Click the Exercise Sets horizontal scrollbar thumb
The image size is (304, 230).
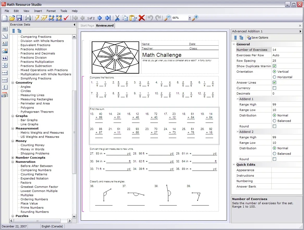(37, 221)
